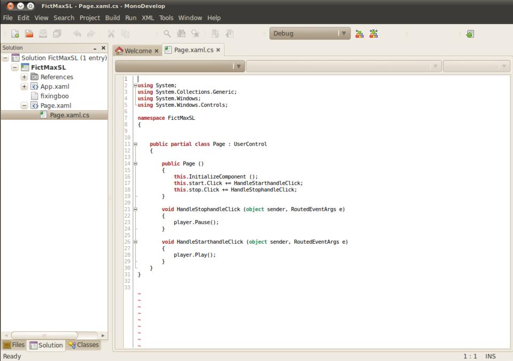Click the magnifying glass search icon
This screenshot has width=513, height=361.
167,34
